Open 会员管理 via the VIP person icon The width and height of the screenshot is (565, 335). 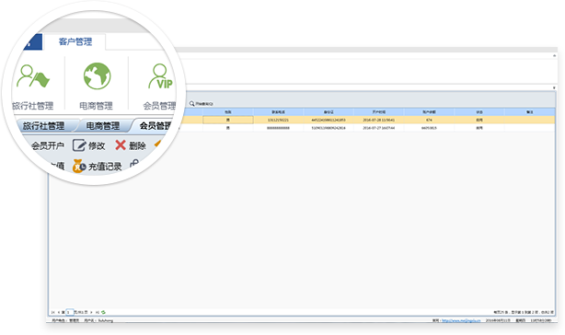[161, 76]
